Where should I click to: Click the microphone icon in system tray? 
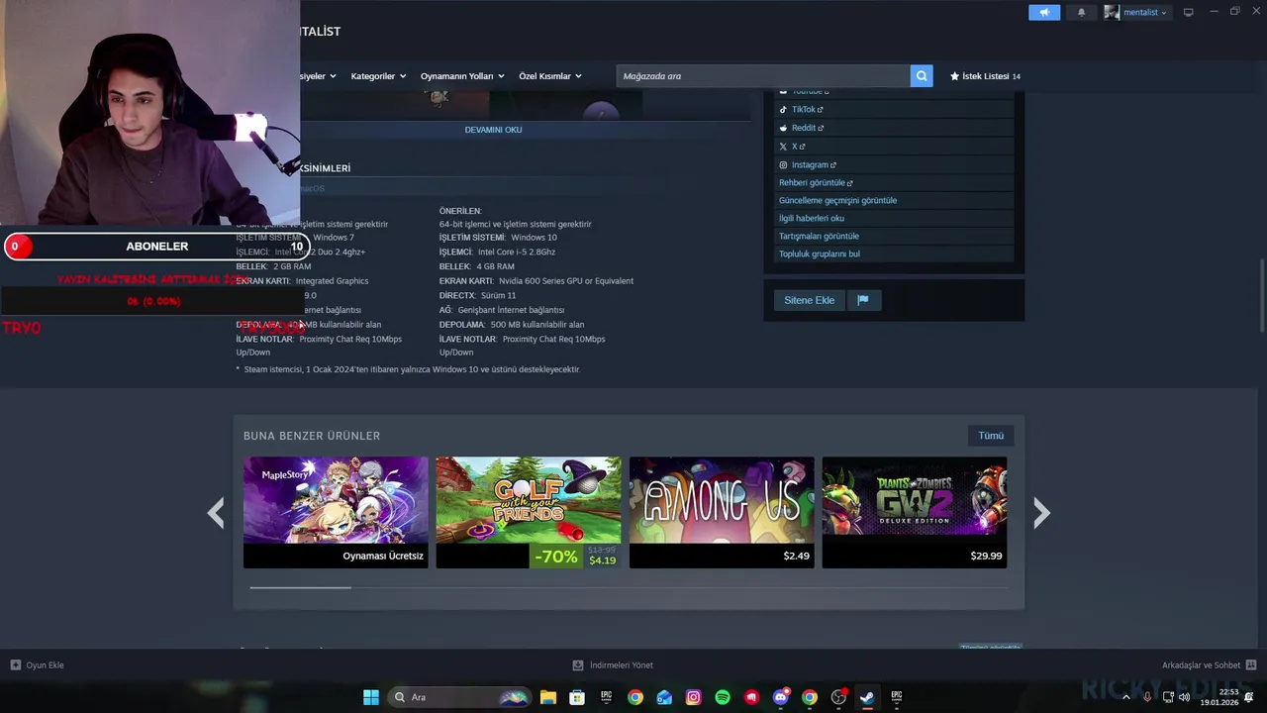tap(1147, 697)
